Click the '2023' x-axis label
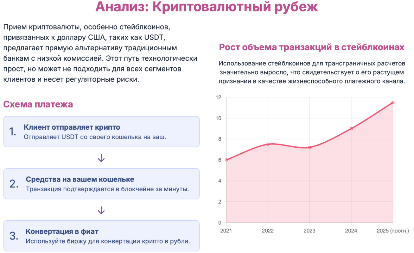414x253 pixels. pyautogui.click(x=309, y=231)
